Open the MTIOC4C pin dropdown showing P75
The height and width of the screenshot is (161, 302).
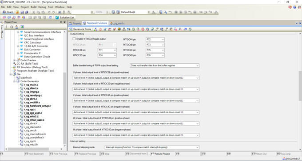pyautogui.click(x=155, y=50)
